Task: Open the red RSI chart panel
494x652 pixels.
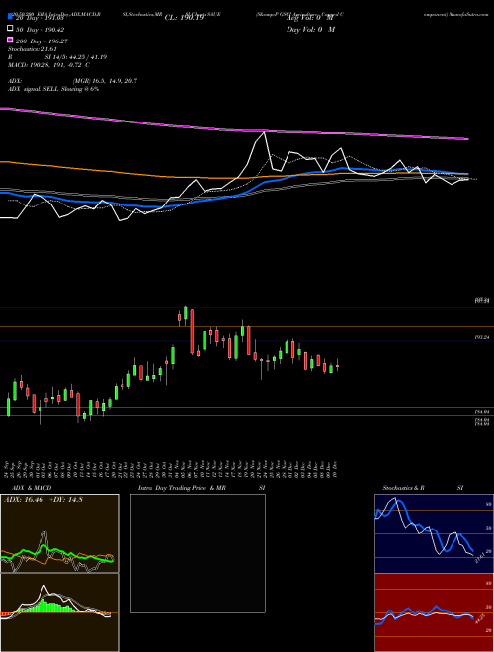Action: 434,612
